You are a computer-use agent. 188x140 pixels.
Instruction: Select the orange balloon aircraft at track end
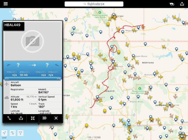pos(143,27)
